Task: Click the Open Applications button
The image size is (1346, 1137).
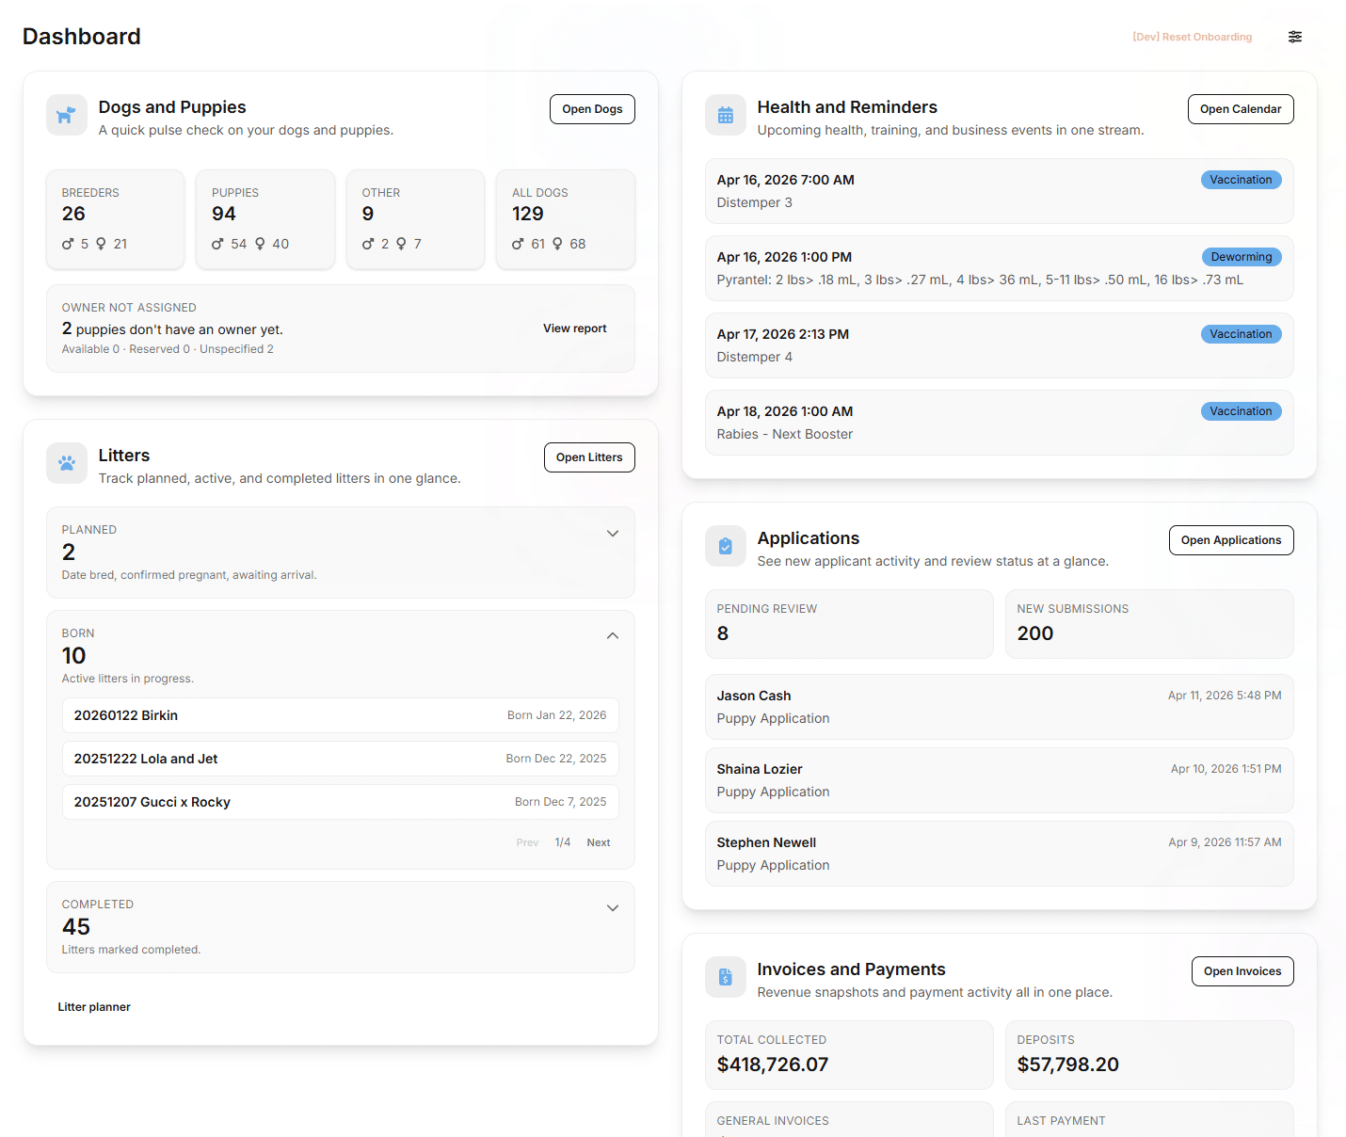Action: coord(1230,540)
